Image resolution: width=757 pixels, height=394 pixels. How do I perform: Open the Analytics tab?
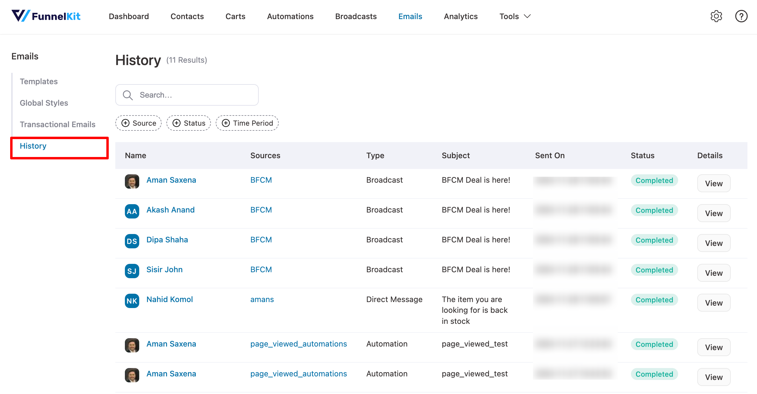coord(460,16)
